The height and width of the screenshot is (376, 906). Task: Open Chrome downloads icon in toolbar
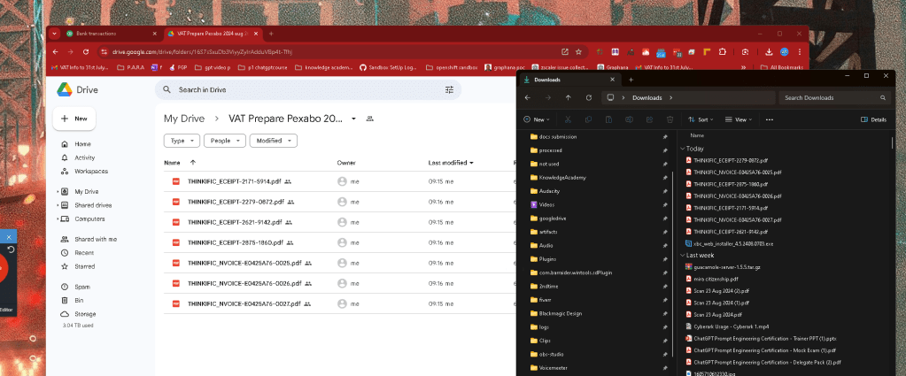point(769,52)
